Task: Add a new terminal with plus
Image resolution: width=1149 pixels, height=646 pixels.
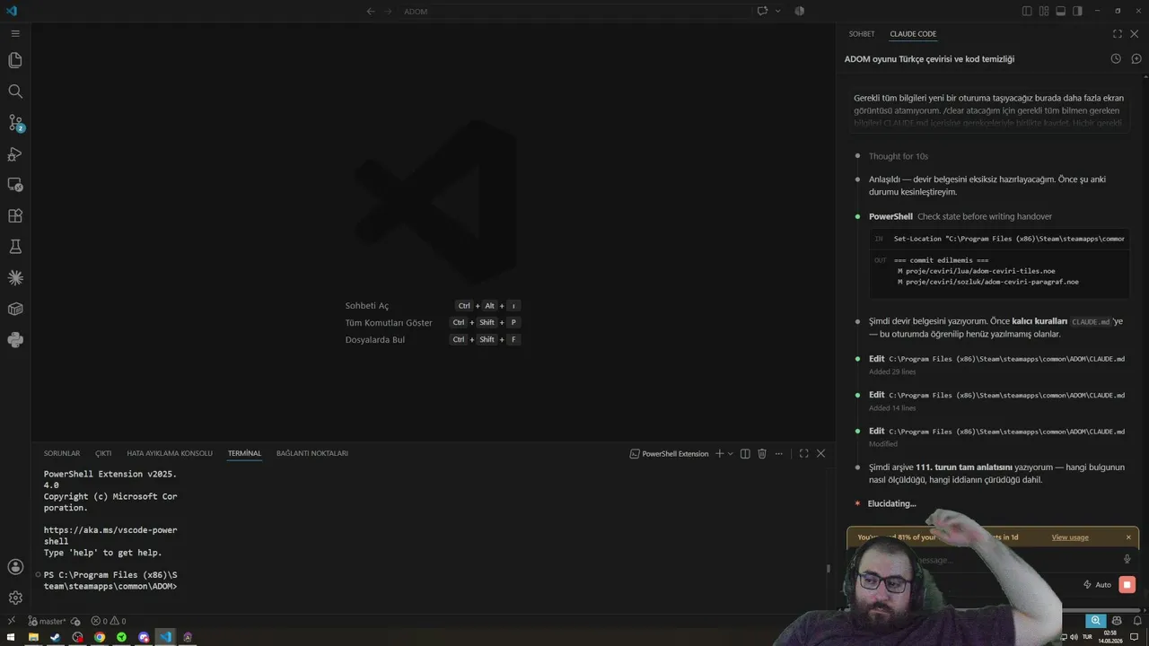Action: point(719,454)
